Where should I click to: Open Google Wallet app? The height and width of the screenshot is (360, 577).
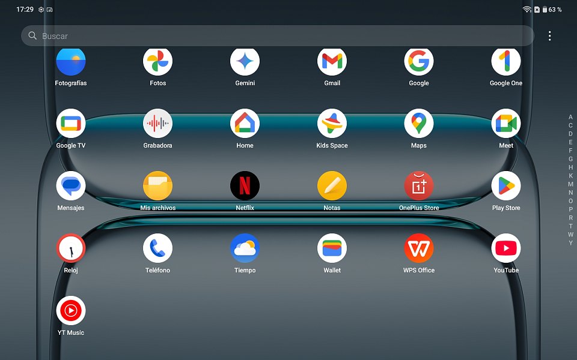pos(332,248)
